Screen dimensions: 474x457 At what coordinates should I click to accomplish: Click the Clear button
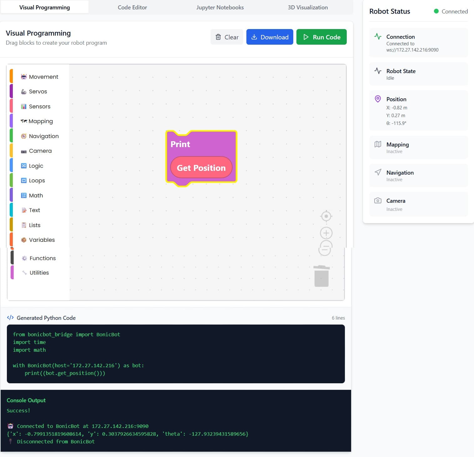[227, 37]
